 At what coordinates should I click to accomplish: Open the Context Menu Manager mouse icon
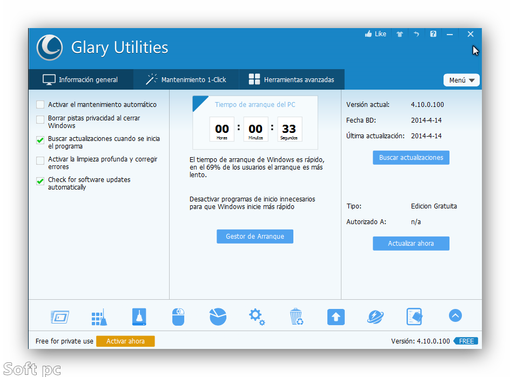178,317
